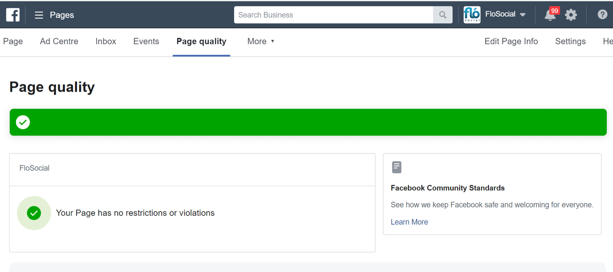Click the Community Standards document icon
This screenshot has width=613, height=272.
pyautogui.click(x=397, y=167)
